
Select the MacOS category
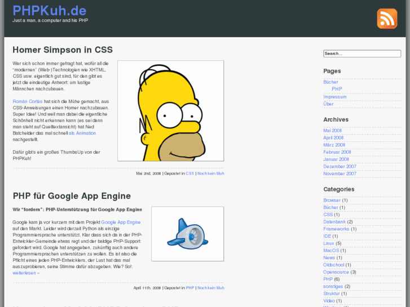tap(331, 250)
